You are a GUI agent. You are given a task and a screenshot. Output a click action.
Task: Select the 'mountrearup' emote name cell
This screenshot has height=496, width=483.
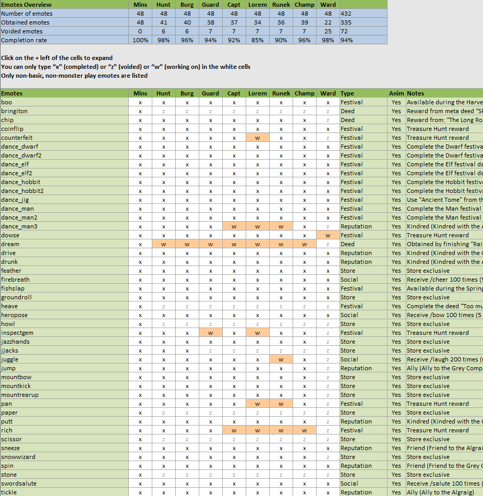[65, 394]
